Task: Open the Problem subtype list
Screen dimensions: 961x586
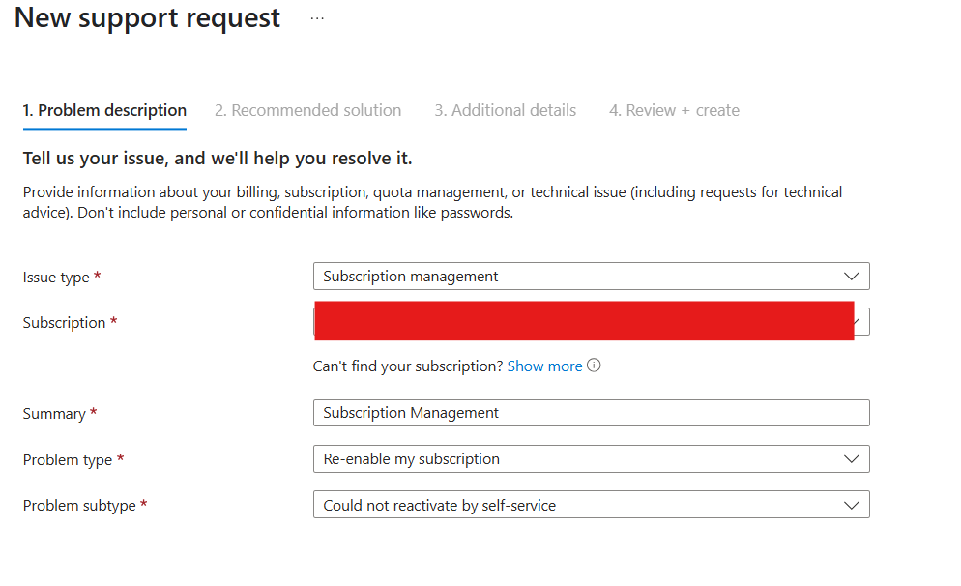Action: coord(591,504)
